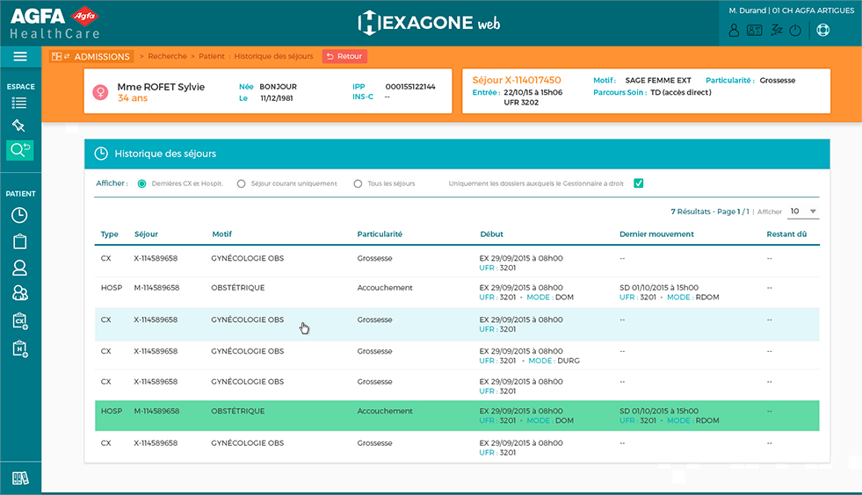The height and width of the screenshot is (495, 862).
Task: Open the results per page dropdown showing 10
Action: coord(803,212)
